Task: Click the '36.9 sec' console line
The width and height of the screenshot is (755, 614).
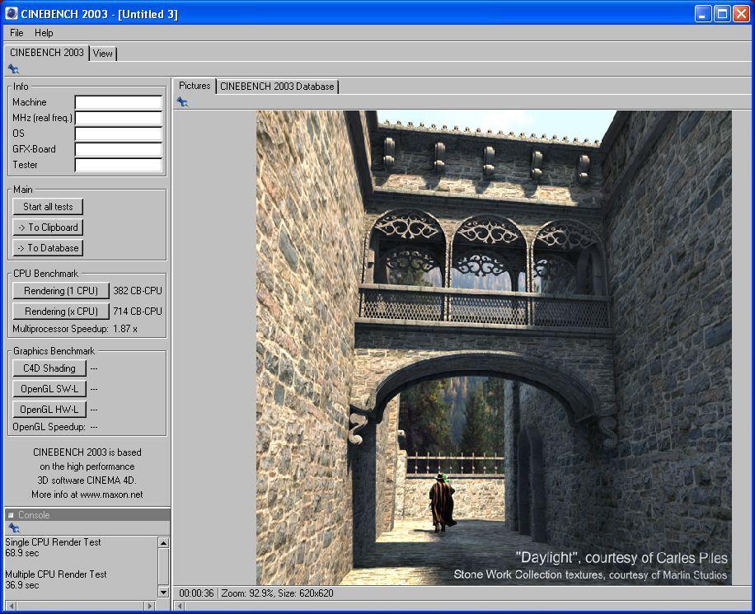Action: coord(21,585)
